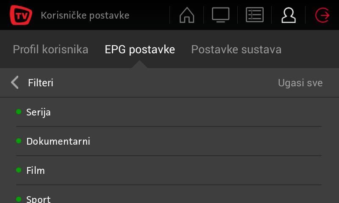
Task: Toggle the green dot for Sport
Action: pyautogui.click(x=19, y=199)
